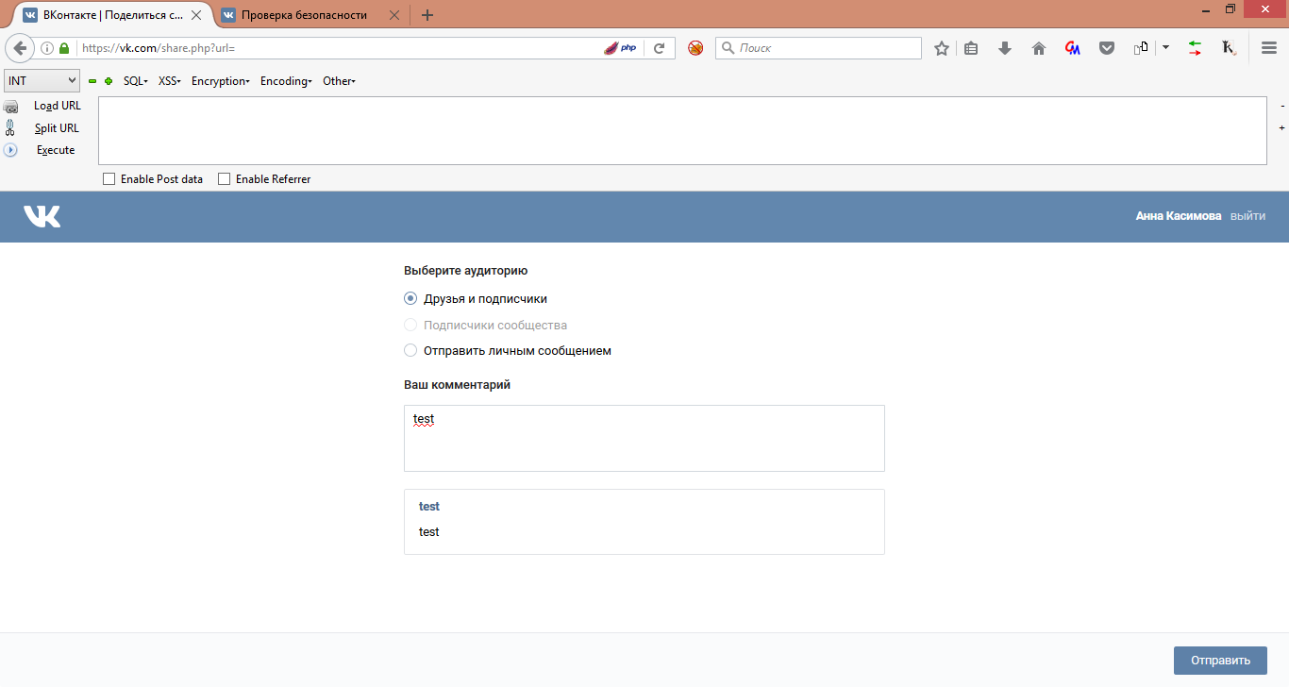Click into the 'Ваш комментарий' text area
Screen dimensions: 1289x687
tap(644, 439)
